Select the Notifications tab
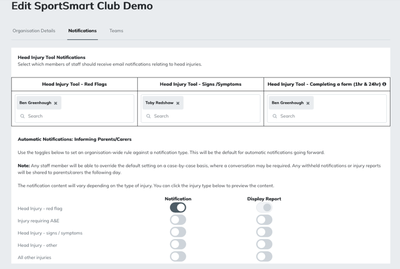Screen dimensions: 400x269 82,30
